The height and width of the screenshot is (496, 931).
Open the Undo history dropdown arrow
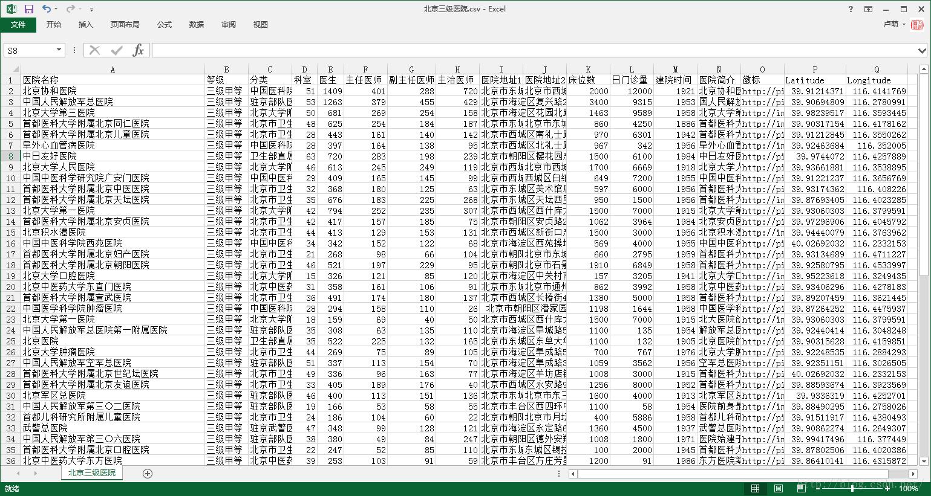point(56,9)
